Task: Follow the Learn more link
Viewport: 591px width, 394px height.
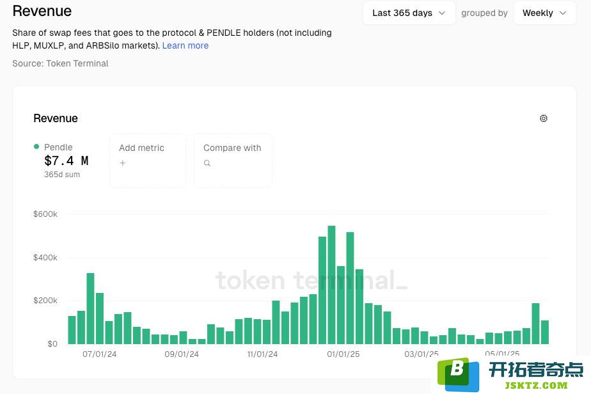Action: (185, 45)
